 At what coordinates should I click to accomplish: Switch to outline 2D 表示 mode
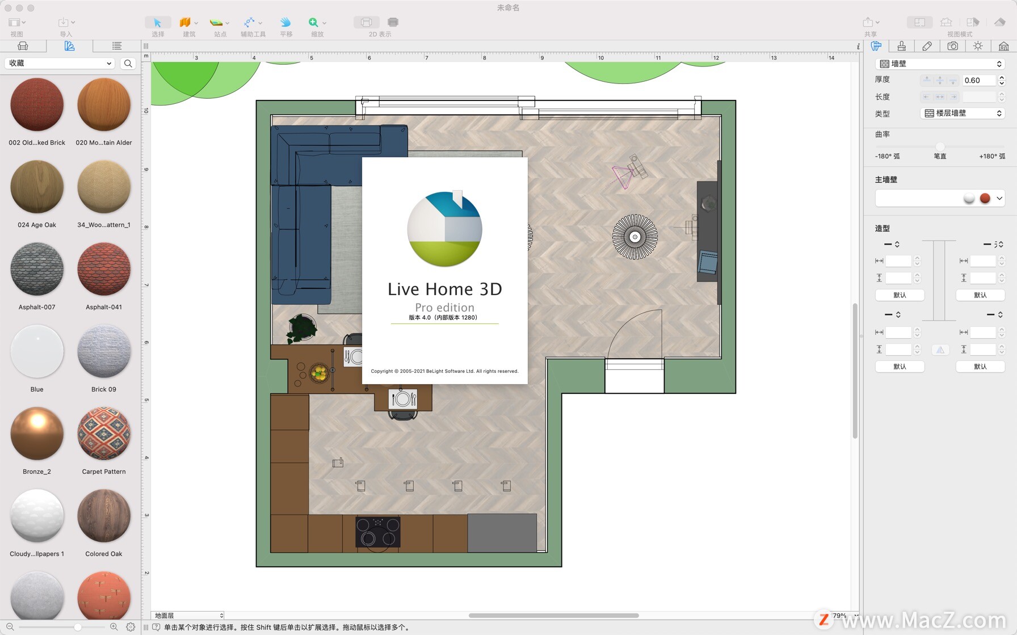[x=366, y=22]
